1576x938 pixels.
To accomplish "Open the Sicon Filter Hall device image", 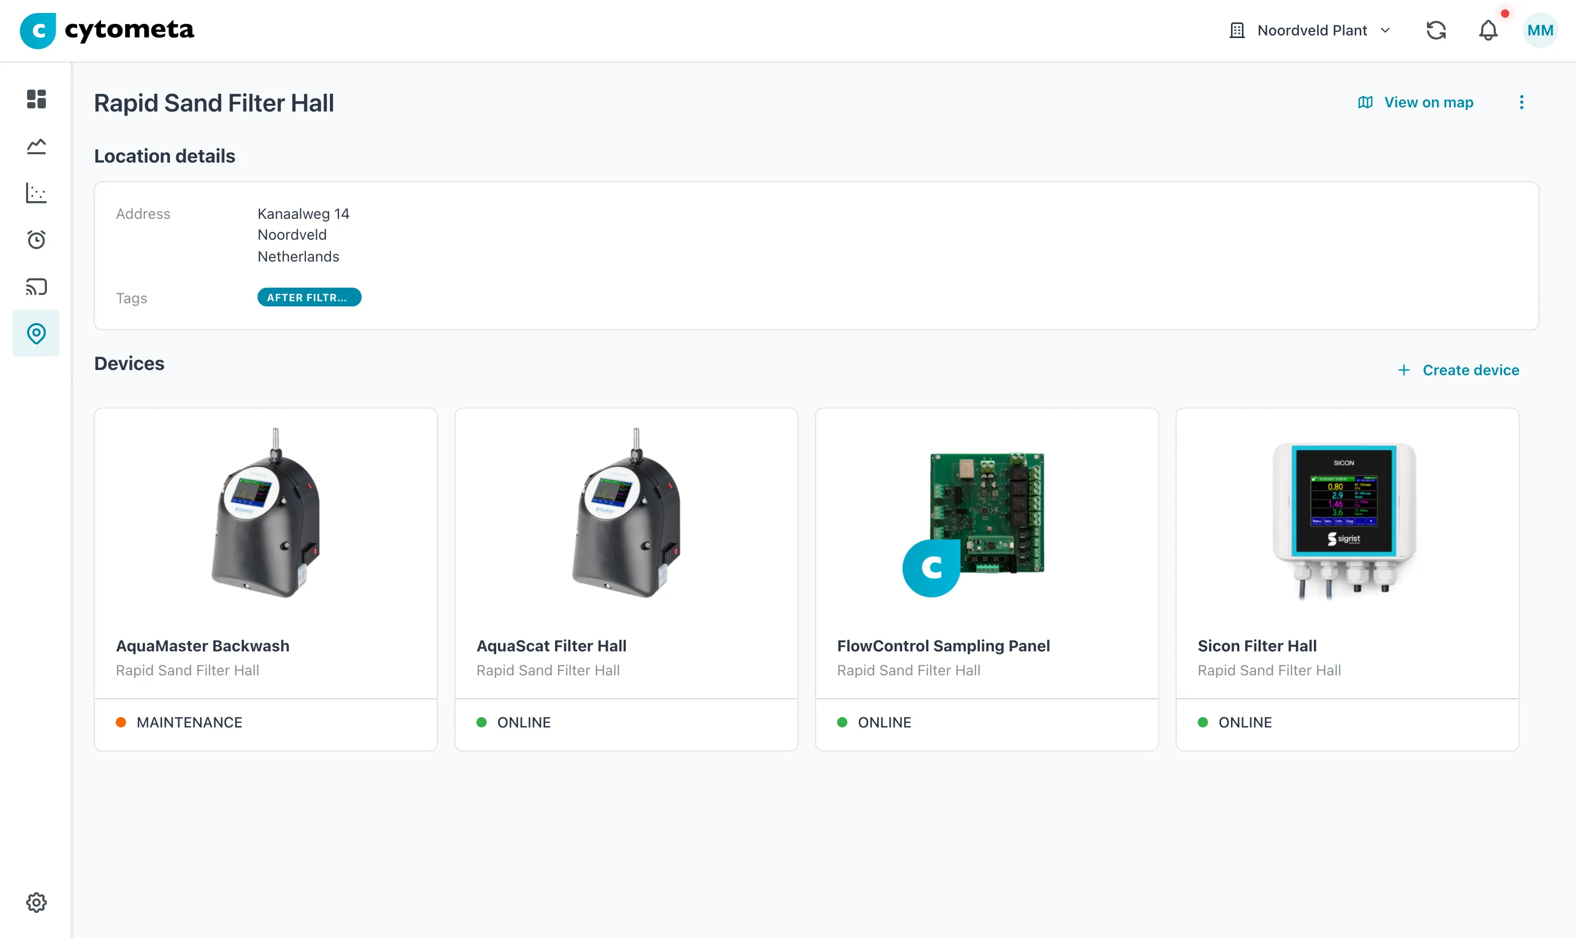I will 1344,522.
